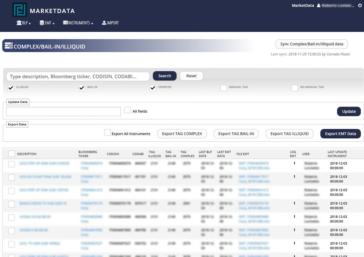Click the LAST EMT DATA column header
The width and height of the screenshot is (364, 257).
point(224,154)
